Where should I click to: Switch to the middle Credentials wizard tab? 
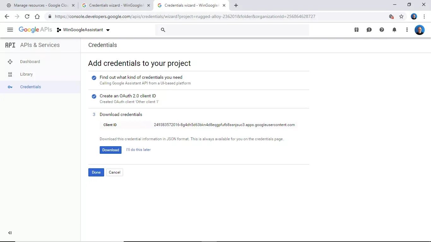(116, 5)
